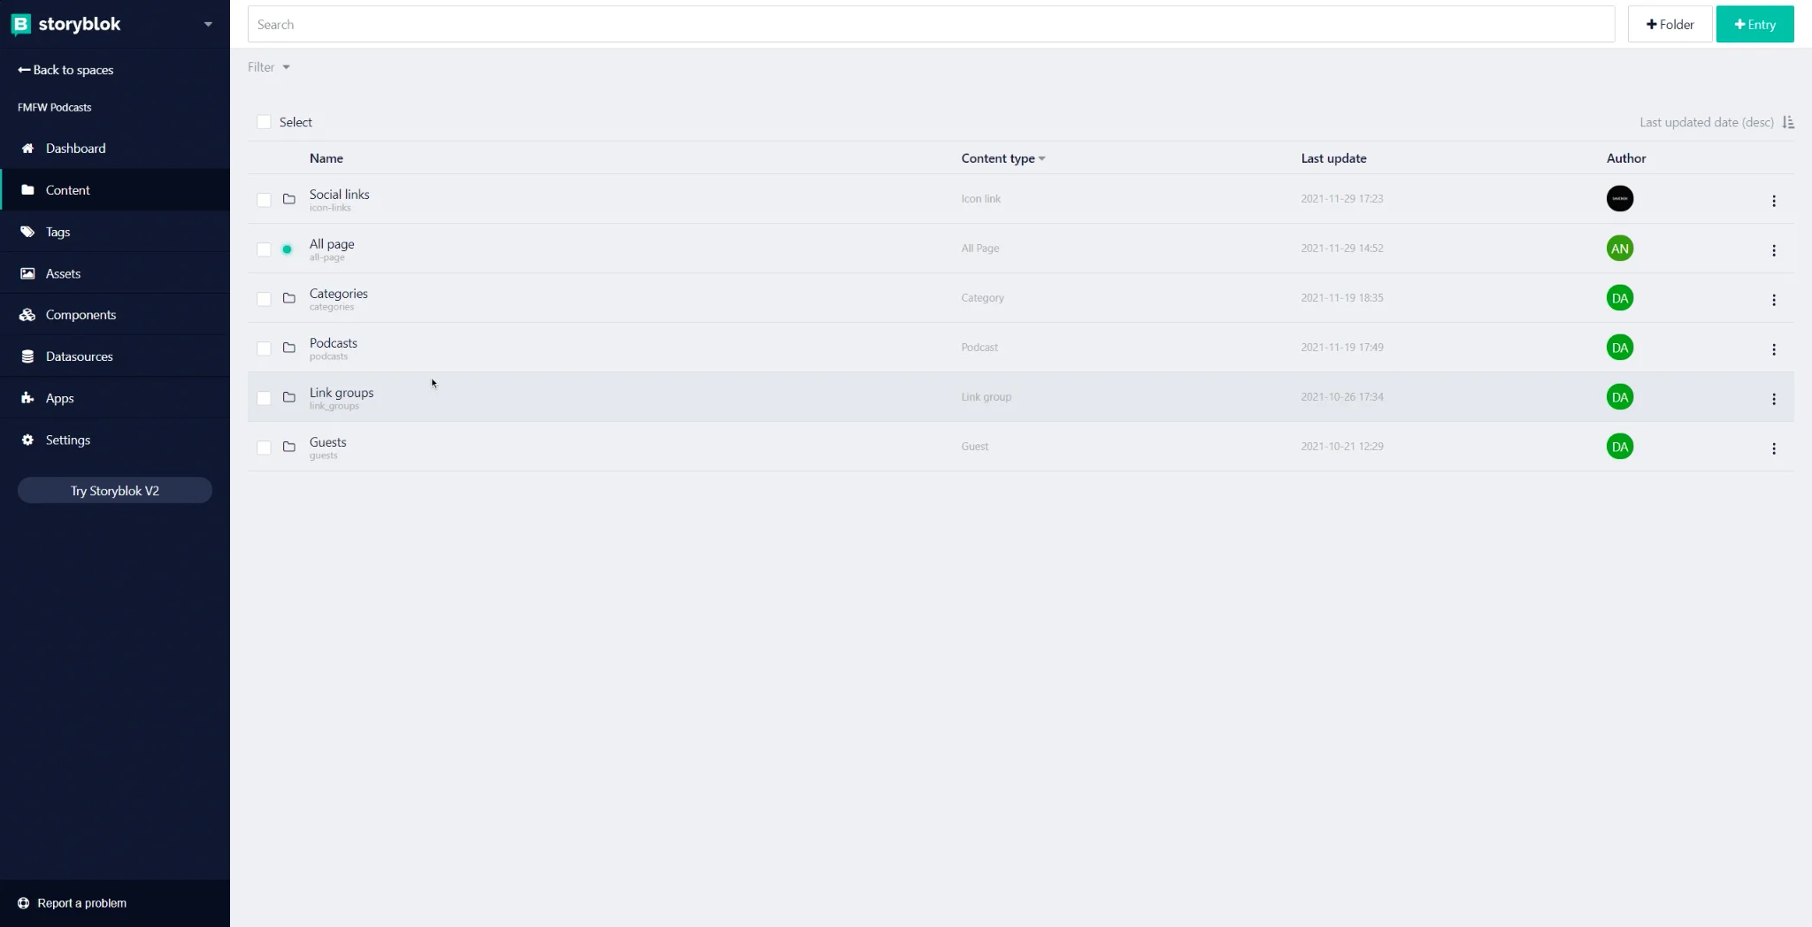Open the Link groups folder
1812x927 pixels.
(x=342, y=393)
